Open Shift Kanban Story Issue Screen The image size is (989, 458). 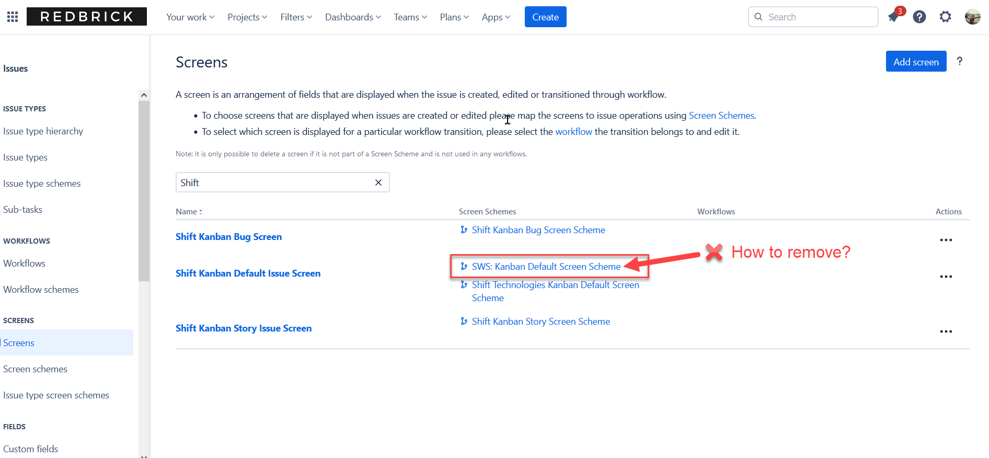click(x=244, y=328)
